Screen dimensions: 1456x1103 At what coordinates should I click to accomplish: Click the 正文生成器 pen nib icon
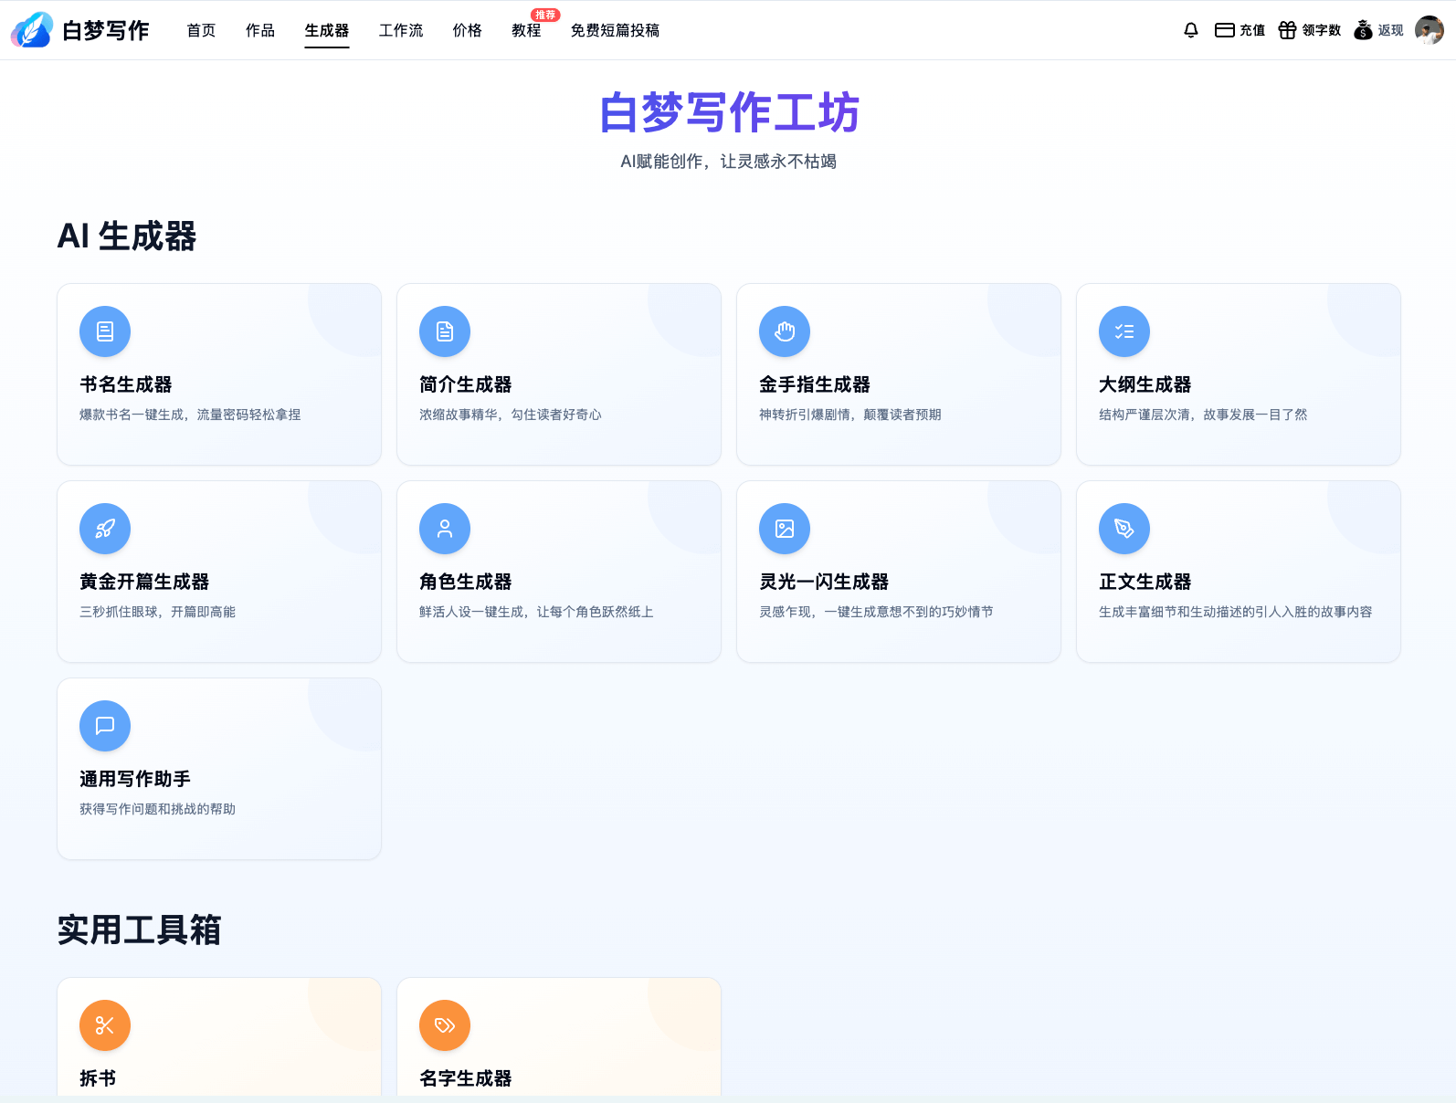[x=1124, y=529]
